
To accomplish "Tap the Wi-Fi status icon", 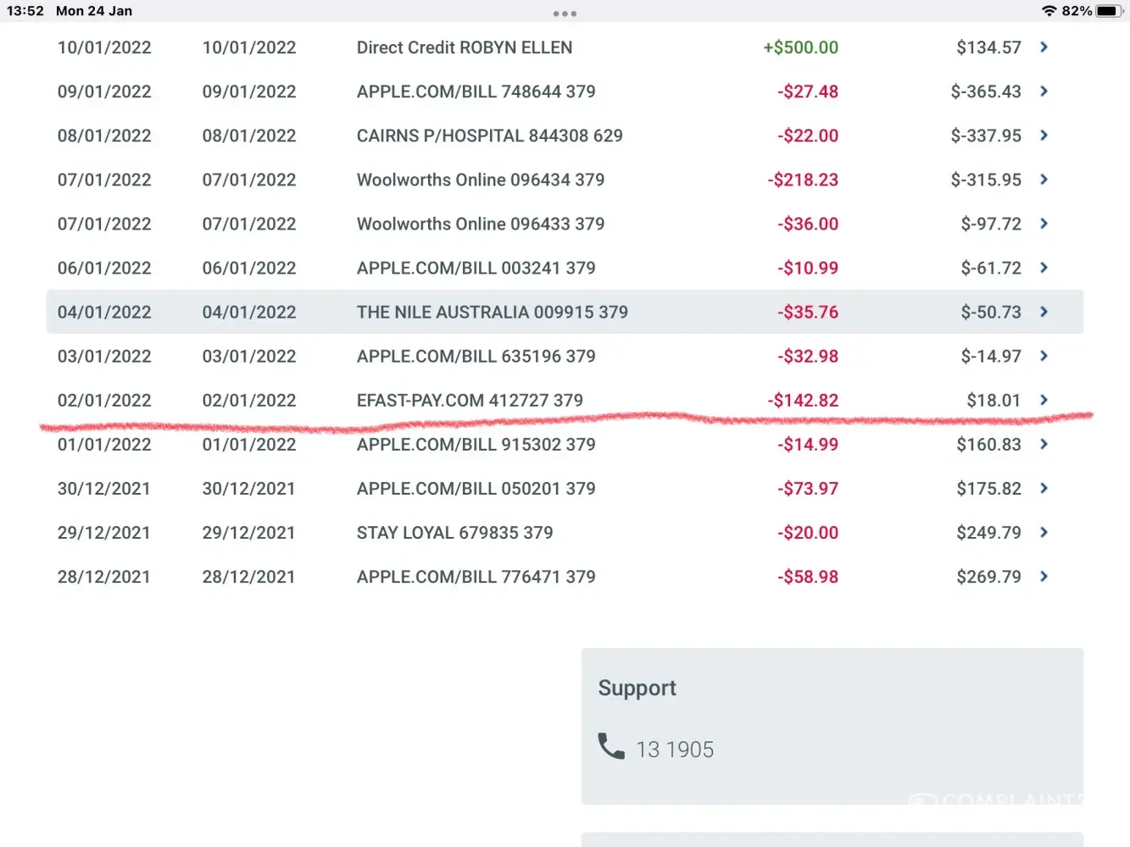I will click(1049, 11).
